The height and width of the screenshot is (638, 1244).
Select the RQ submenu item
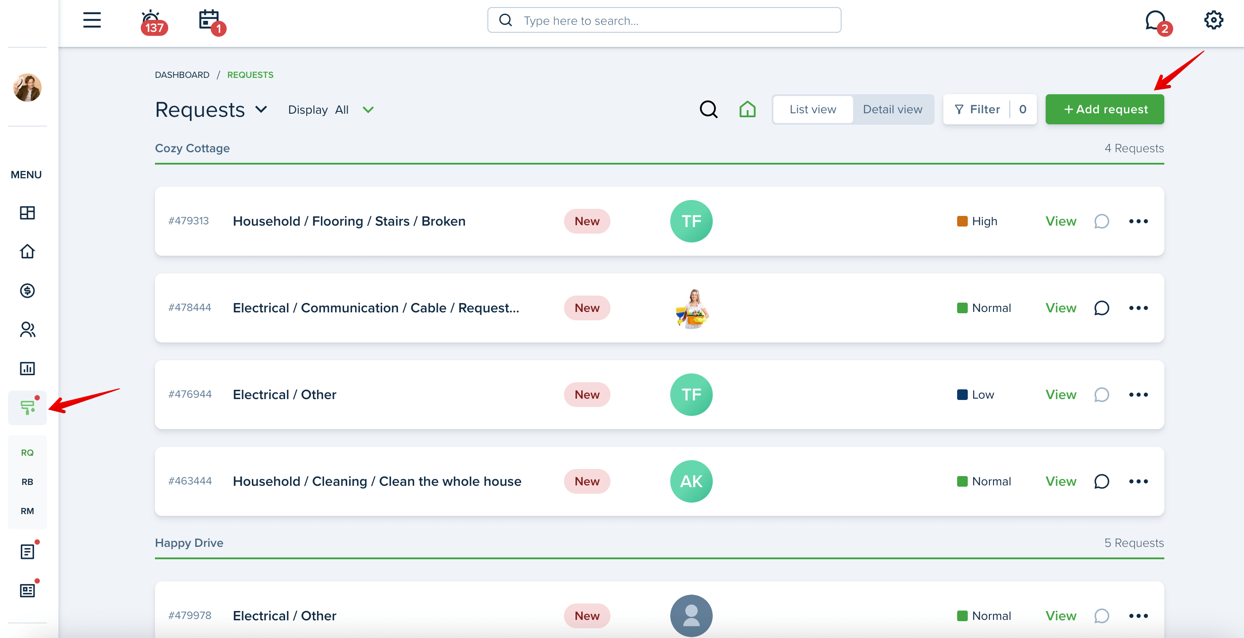coord(27,453)
